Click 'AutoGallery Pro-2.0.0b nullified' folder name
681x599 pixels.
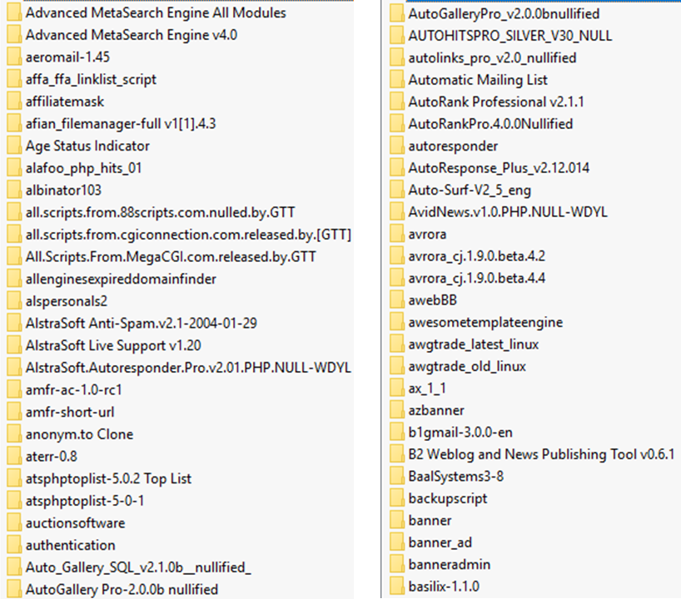(122, 589)
